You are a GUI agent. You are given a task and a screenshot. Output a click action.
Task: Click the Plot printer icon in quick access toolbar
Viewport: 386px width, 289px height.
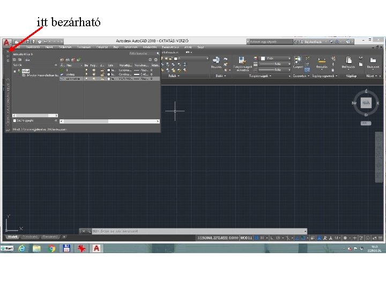(40, 42)
